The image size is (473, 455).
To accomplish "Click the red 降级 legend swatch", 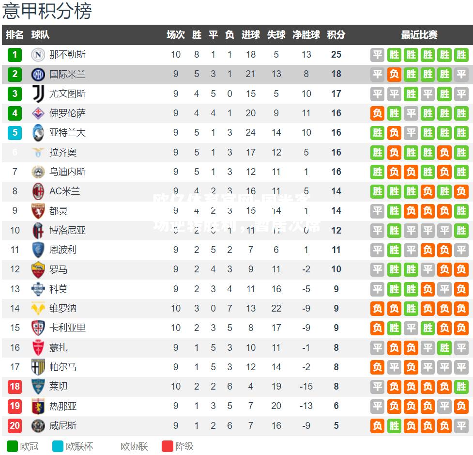I will 168,446.
